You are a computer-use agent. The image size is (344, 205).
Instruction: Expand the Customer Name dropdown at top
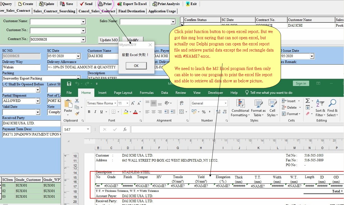[x=83, y=22]
